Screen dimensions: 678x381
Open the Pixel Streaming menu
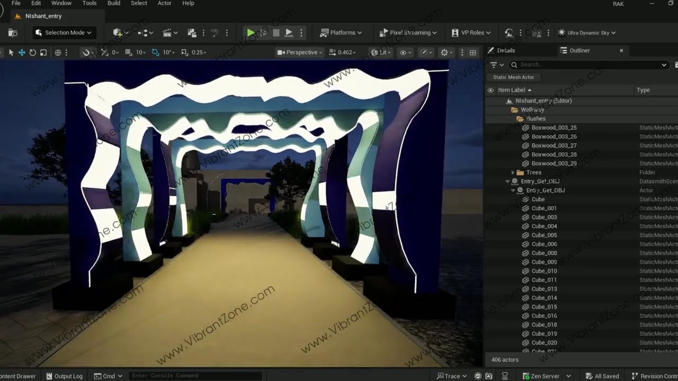(408, 33)
